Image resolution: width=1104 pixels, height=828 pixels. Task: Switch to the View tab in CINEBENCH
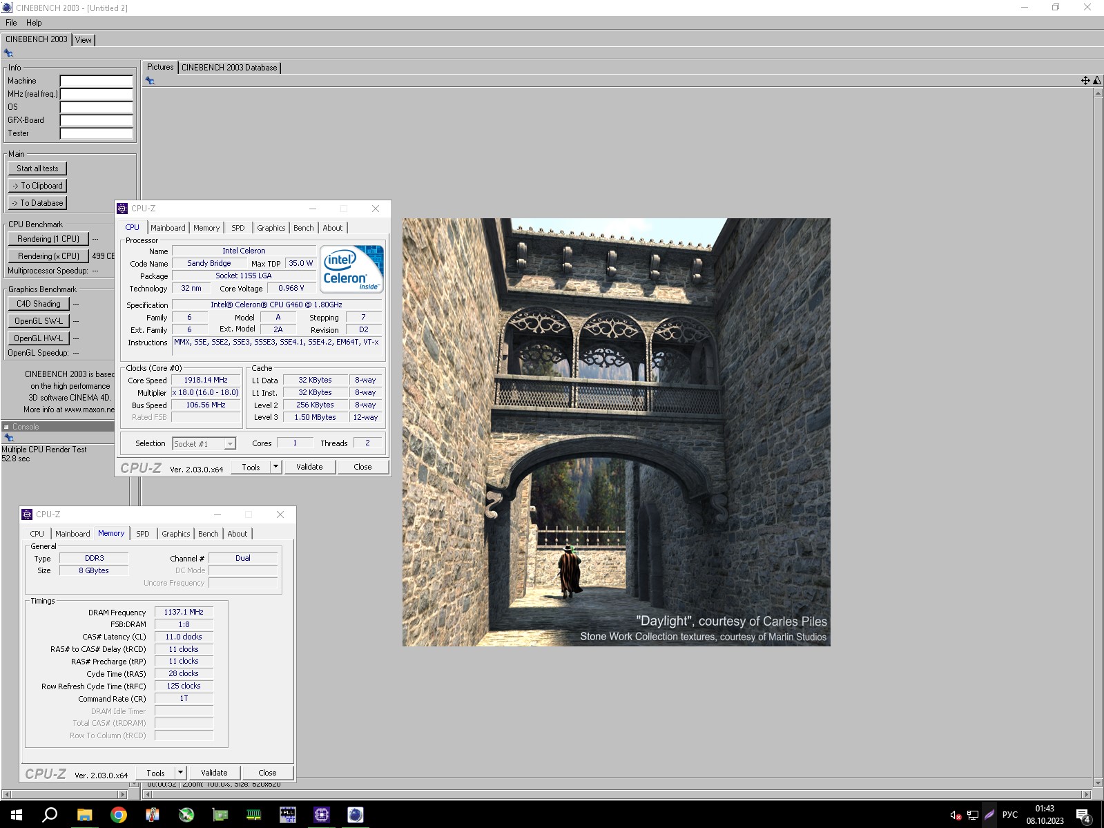(84, 40)
